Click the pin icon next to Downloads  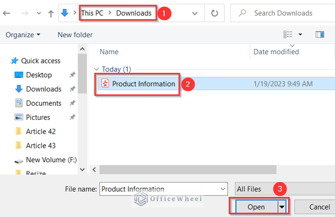(x=72, y=89)
